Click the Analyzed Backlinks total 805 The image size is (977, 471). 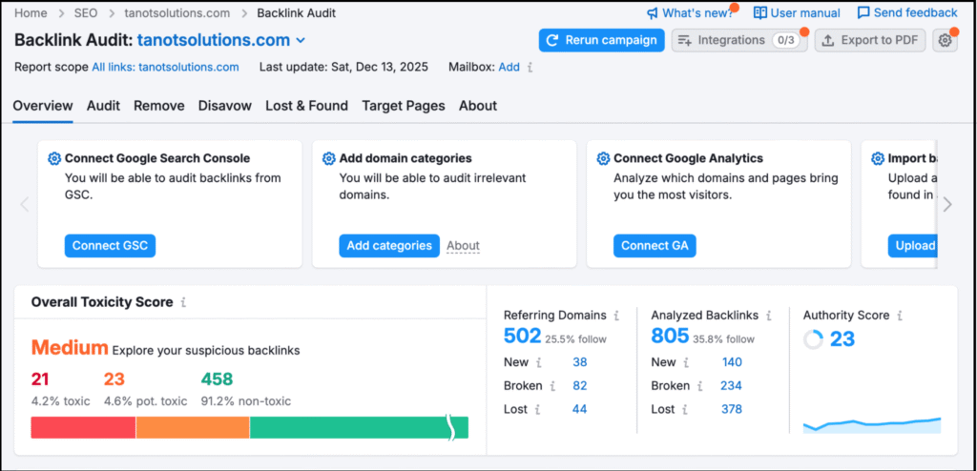click(x=670, y=337)
